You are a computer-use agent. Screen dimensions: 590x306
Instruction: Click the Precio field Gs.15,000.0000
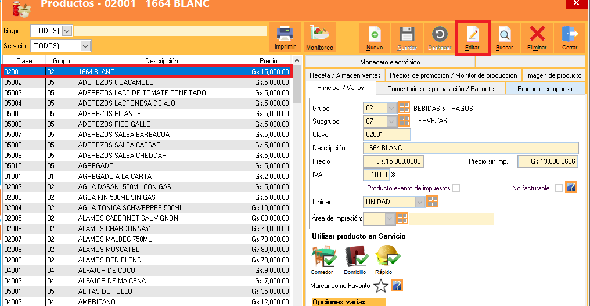pyautogui.click(x=393, y=161)
